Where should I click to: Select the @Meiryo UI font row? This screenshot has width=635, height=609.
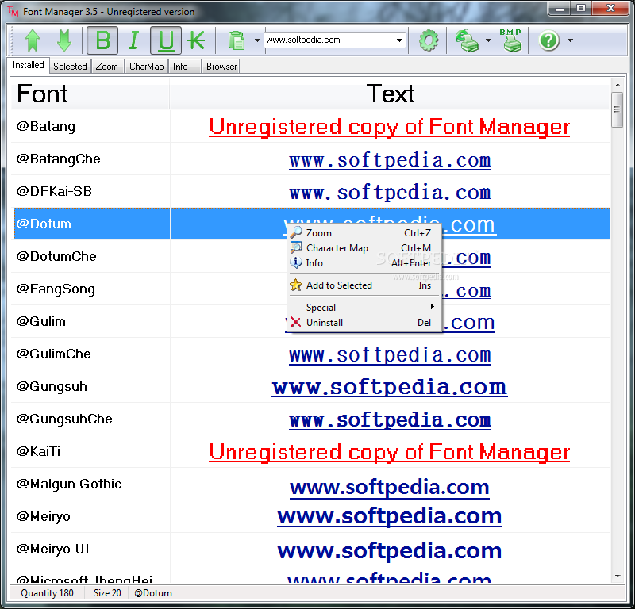310,549
